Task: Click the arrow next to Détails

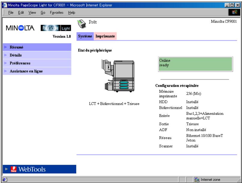Action: 6,55
